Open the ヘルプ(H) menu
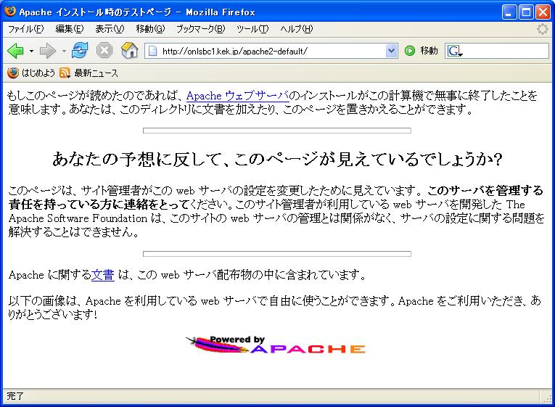Image resolution: width=555 pixels, height=407 pixels. coord(297,29)
